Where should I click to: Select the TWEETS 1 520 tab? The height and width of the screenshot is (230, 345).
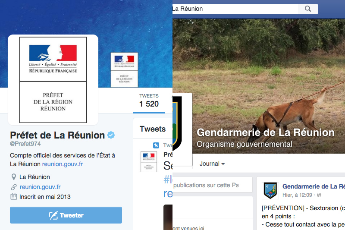coord(149,101)
